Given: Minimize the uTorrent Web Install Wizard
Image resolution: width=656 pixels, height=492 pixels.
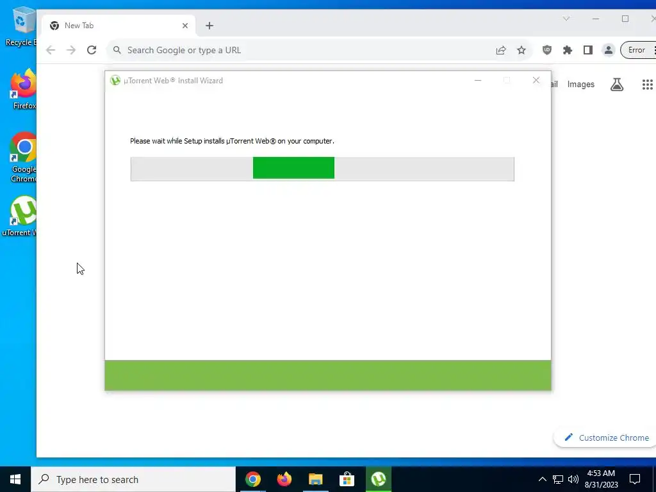Looking at the screenshot, I should pos(478,80).
